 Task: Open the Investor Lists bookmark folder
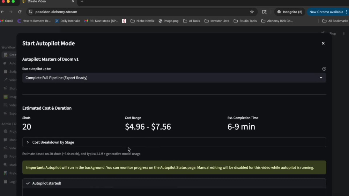pos(217,21)
